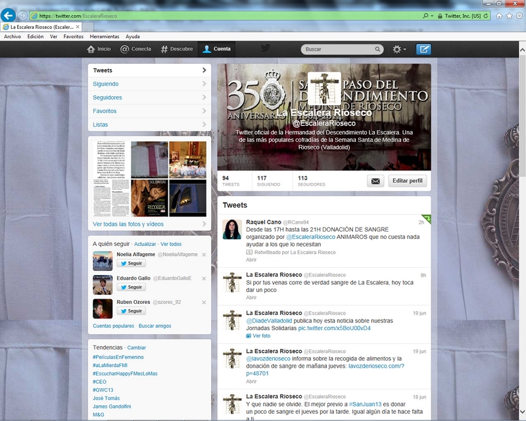Click Eduardo Gallo's avatar
Viewport: 526px width, 421px height.
point(103,285)
